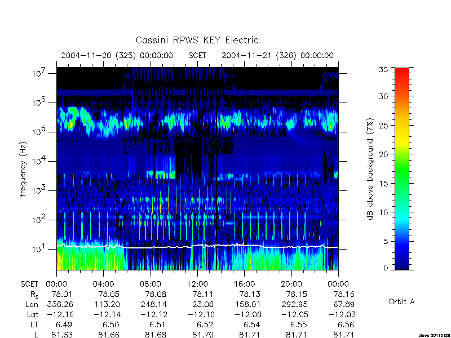
Task: Click the 10^7 frequency axis label
Action: click(x=39, y=73)
